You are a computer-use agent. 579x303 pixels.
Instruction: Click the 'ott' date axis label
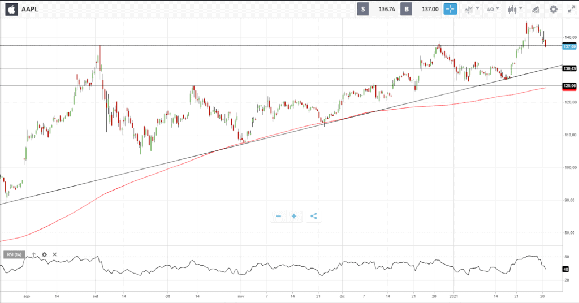167,296
